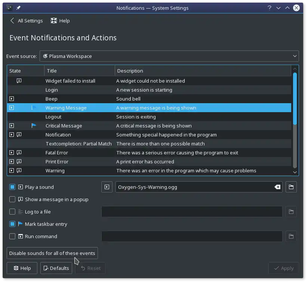Pin the window with the titlebar pin icon
The width and height of the screenshot is (308, 283).
18,8
